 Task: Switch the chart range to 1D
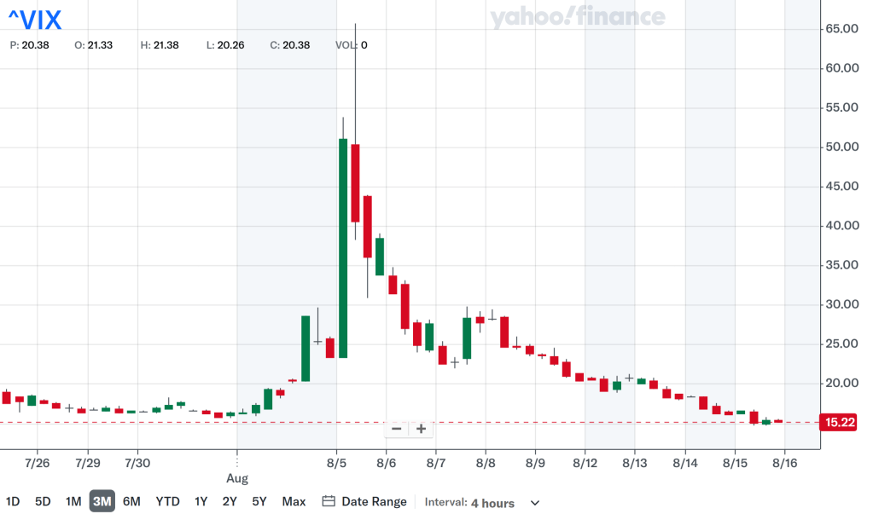pos(13,502)
